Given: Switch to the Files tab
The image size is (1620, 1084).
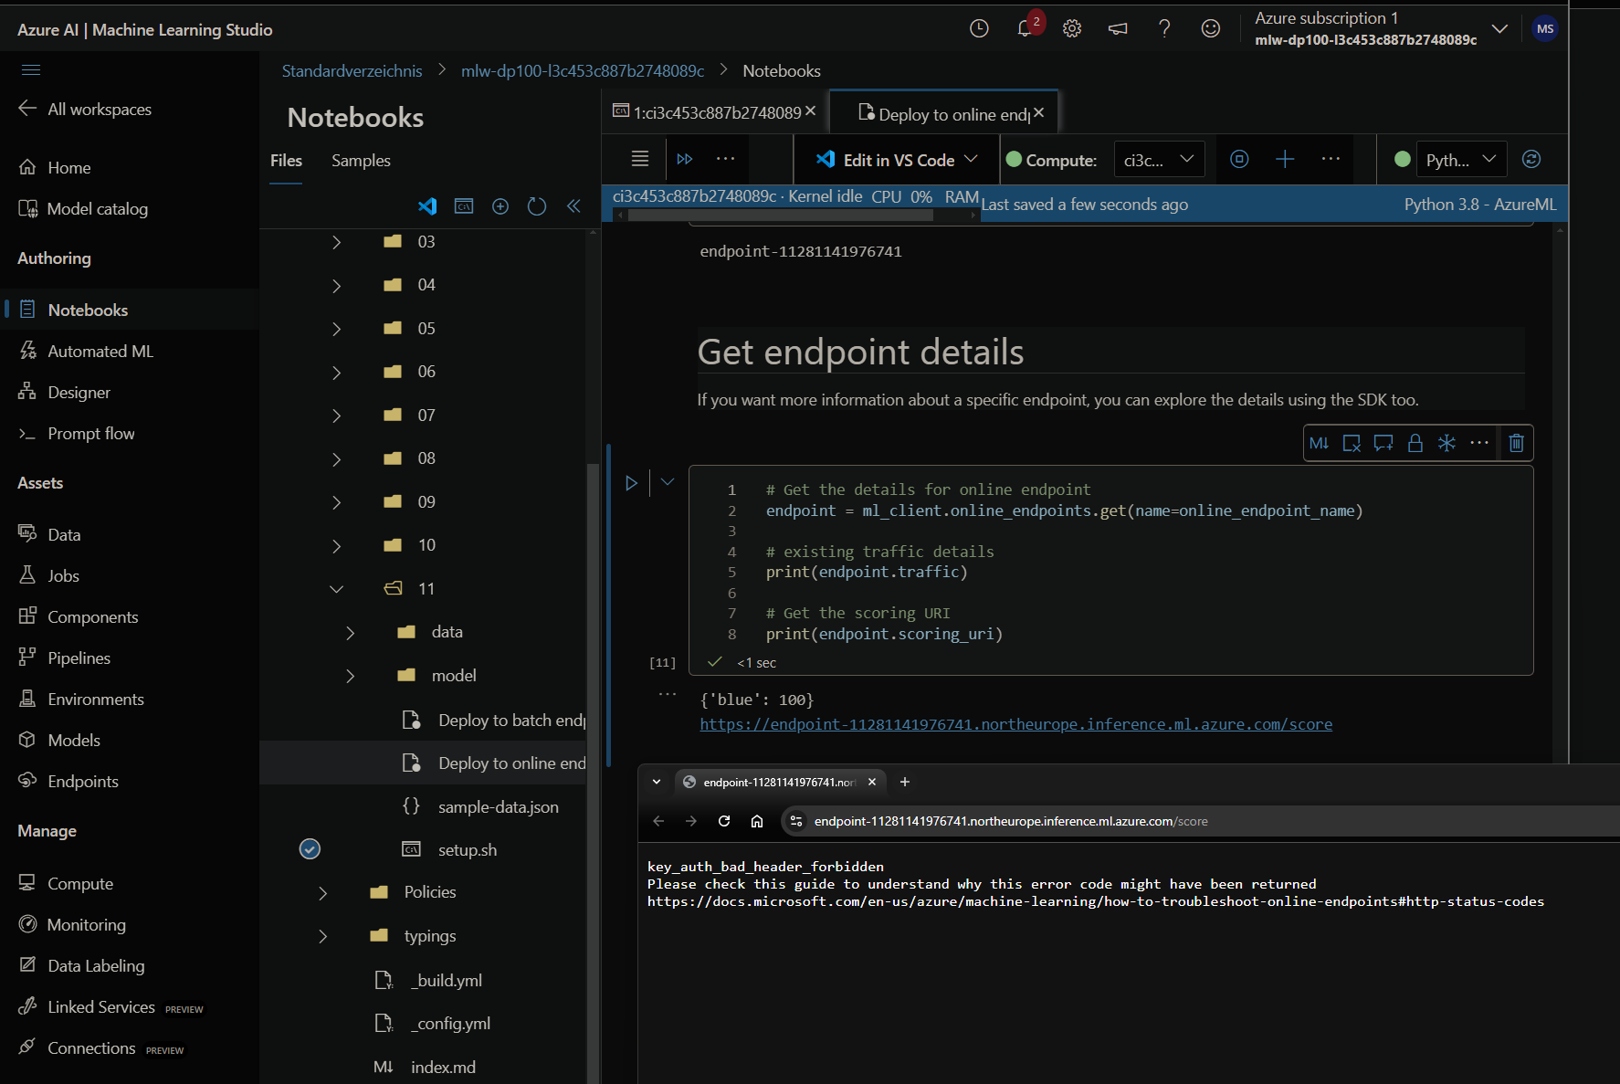Looking at the screenshot, I should pyautogui.click(x=286, y=161).
